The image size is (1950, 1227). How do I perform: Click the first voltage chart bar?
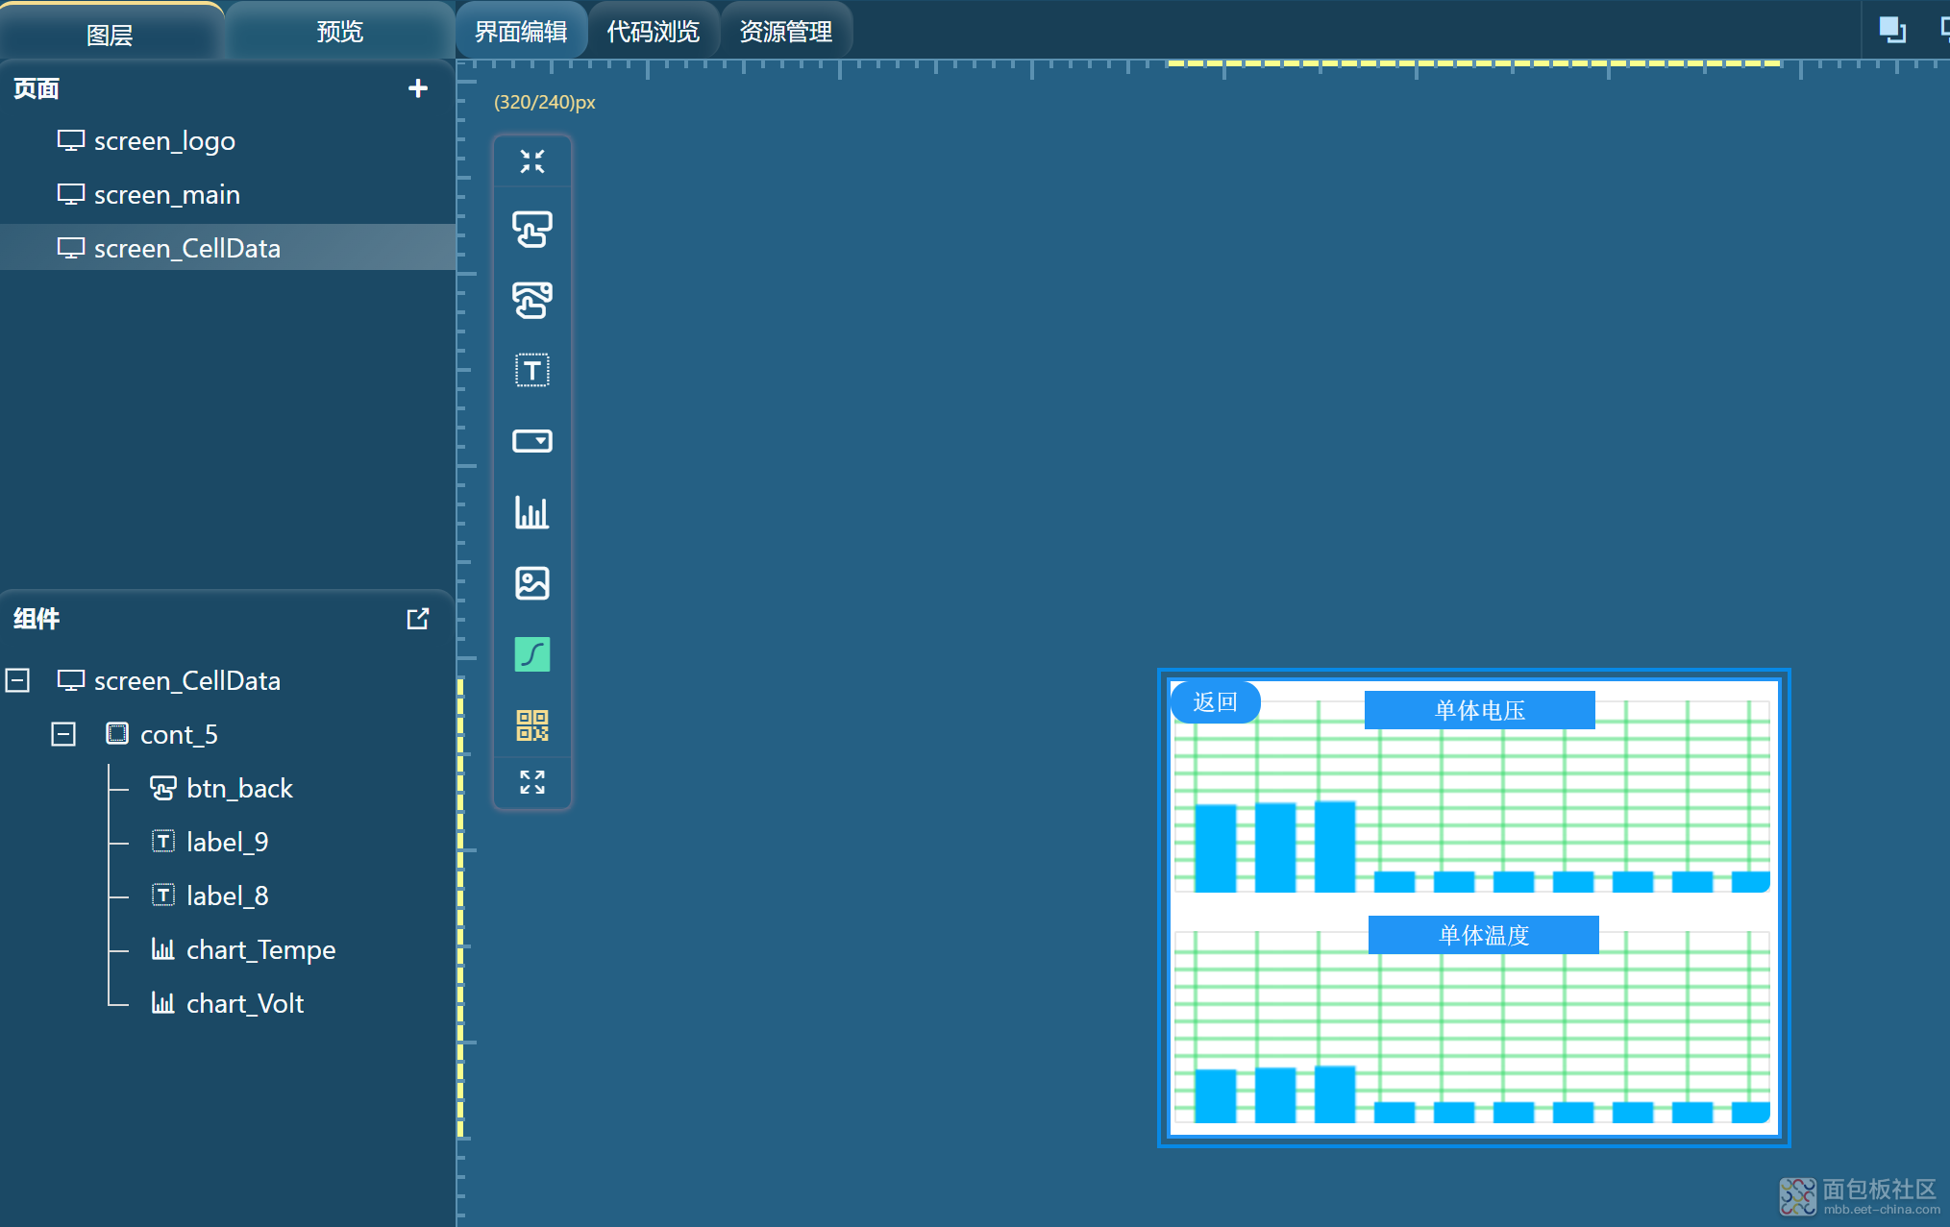click(1215, 848)
